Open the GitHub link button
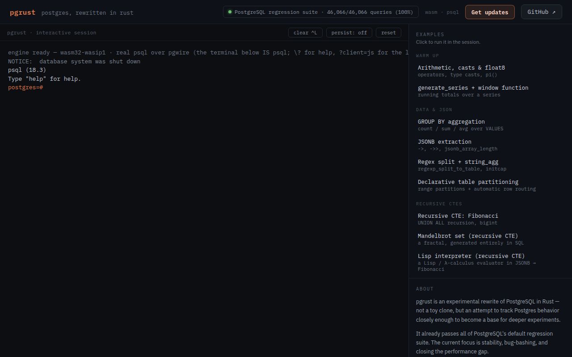The image size is (572, 357). click(x=541, y=12)
